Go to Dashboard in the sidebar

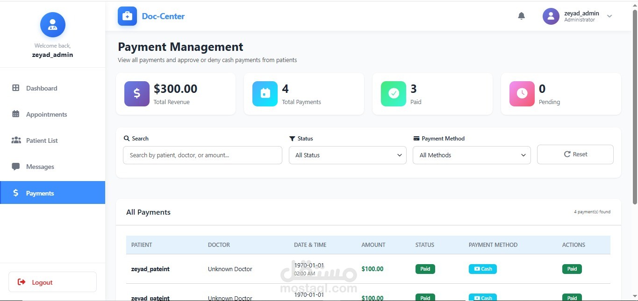click(x=52, y=88)
